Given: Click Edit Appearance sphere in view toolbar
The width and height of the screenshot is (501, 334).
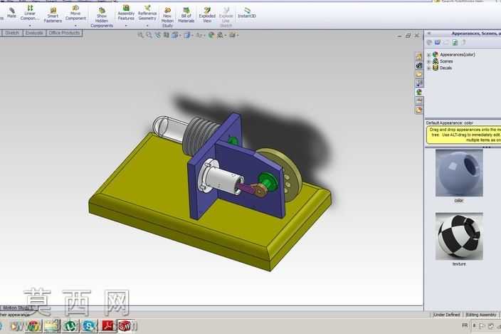Looking at the screenshot, I should click(211, 35).
